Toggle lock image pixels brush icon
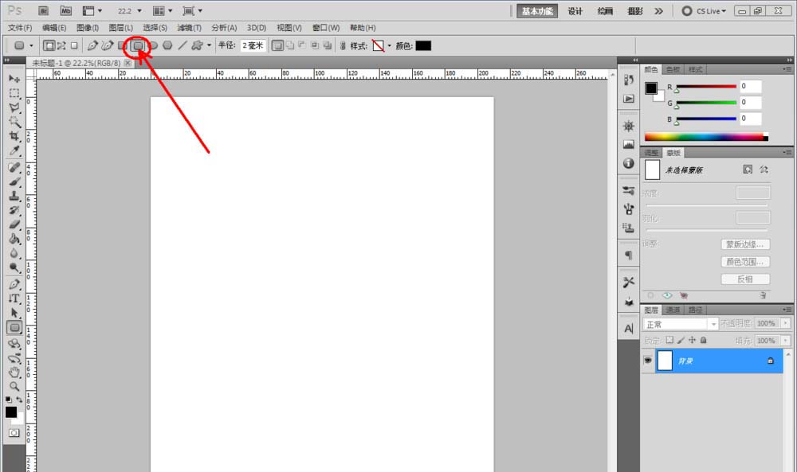The width and height of the screenshot is (797, 472). coord(681,340)
